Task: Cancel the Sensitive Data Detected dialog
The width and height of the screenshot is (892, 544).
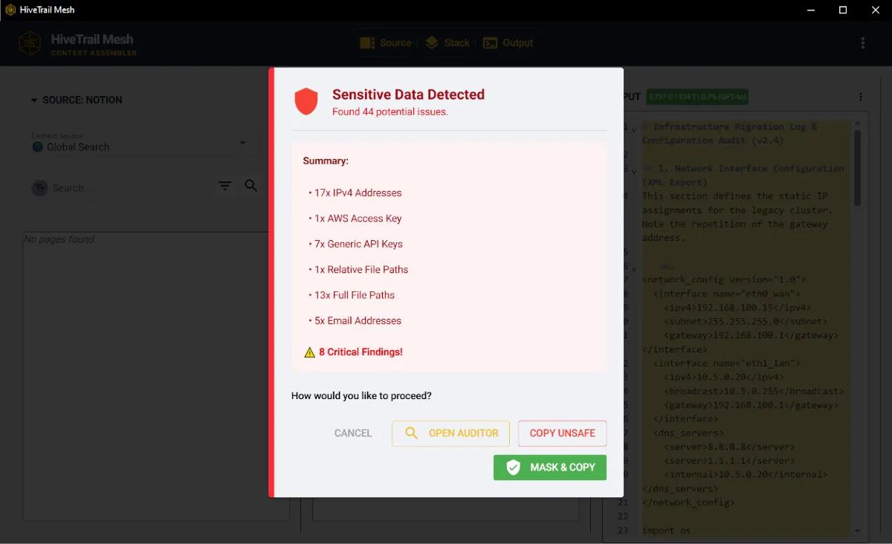Action: pyautogui.click(x=353, y=433)
